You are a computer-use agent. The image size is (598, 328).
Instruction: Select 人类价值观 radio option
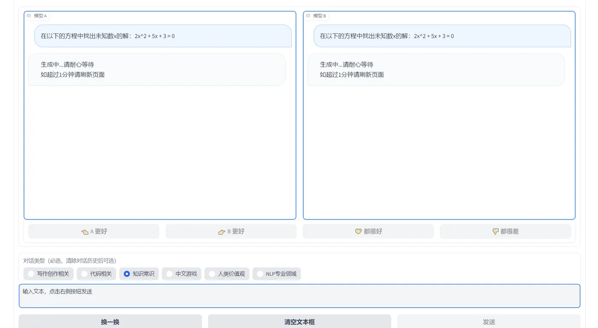tap(227, 274)
